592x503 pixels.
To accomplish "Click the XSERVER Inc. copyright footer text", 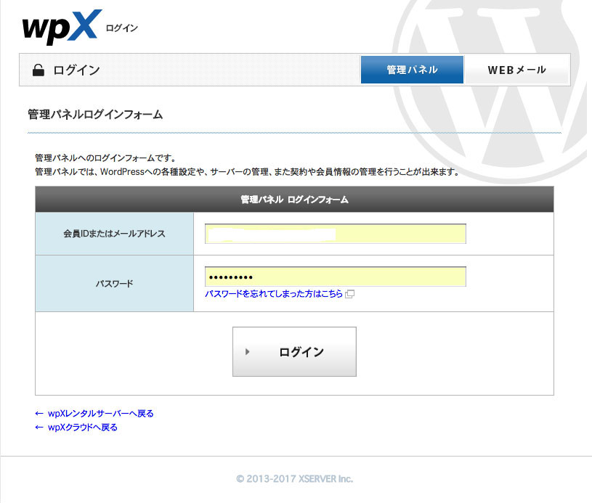I will coord(294,479).
